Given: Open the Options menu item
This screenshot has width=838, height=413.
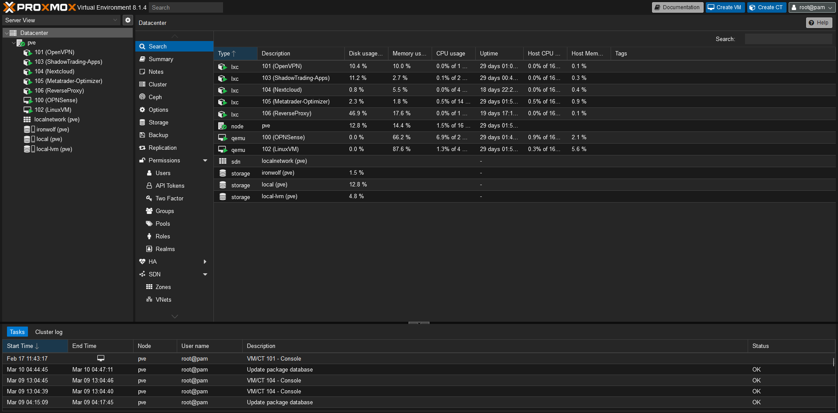Looking at the screenshot, I should [174, 110].
